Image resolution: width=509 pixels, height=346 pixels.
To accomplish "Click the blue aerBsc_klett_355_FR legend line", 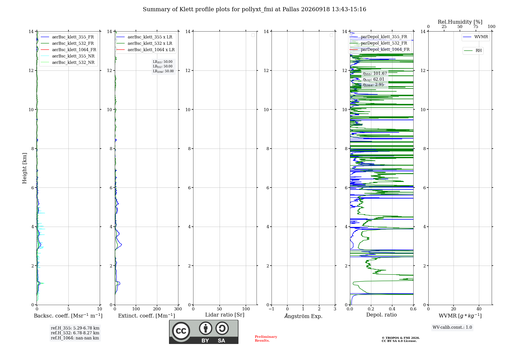I will [45, 37].
